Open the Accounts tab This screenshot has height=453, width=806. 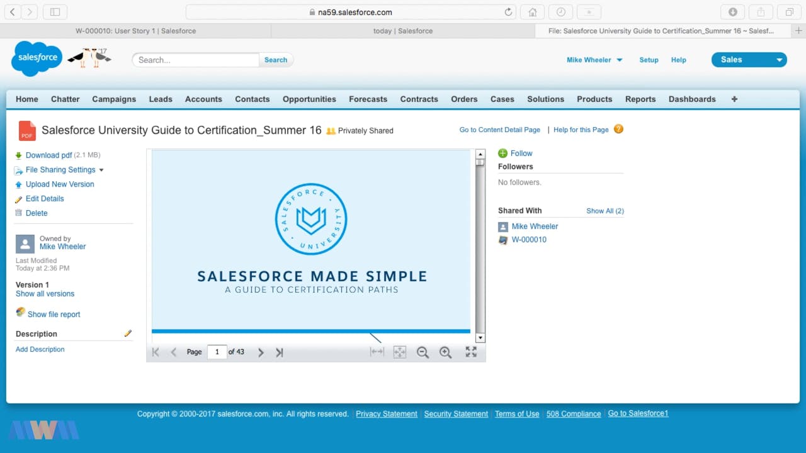(x=203, y=99)
